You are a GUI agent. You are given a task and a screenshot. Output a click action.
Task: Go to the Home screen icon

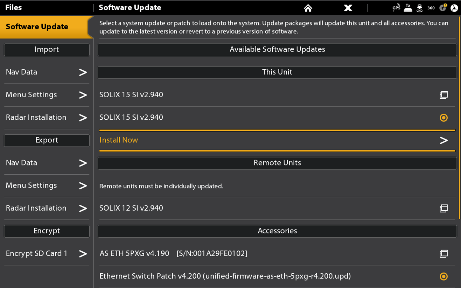click(x=308, y=8)
